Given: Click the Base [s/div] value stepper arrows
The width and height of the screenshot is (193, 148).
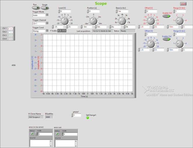Looking at the screenshot, I should [117, 11].
